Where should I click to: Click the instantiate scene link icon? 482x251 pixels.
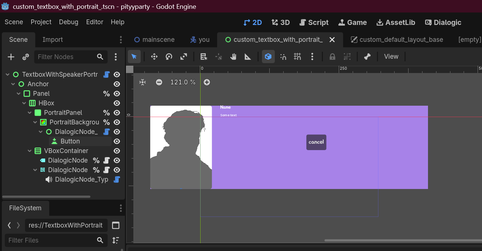tap(26, 57)
